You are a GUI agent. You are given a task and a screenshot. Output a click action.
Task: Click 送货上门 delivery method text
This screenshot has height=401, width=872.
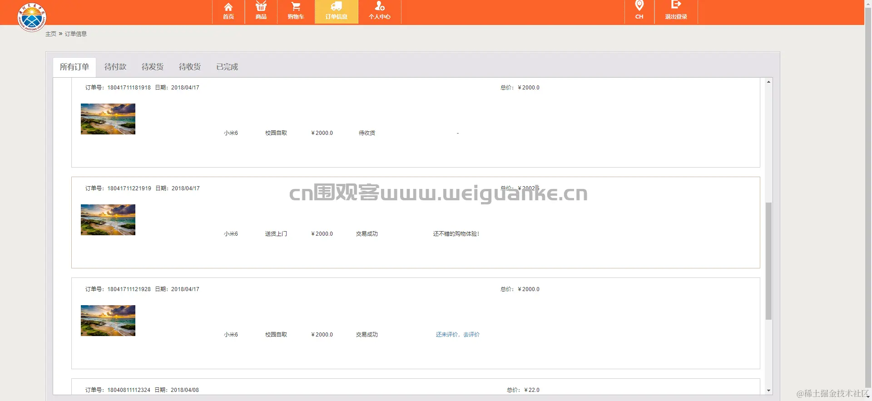pyautogui.click(x=276, y=234)
